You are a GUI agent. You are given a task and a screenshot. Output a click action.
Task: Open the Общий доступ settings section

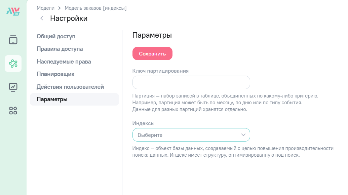[x=56, y=36]
